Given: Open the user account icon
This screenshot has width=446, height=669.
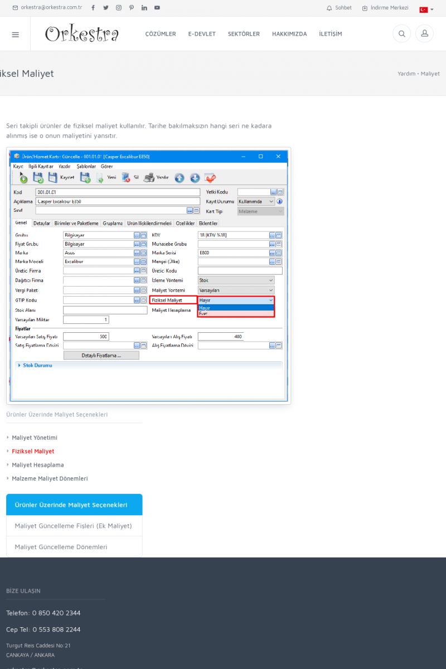Looking at the screenshot, I should click(424, 34).
